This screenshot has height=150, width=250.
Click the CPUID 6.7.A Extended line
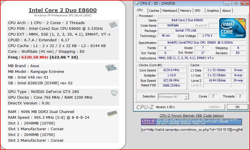[x=39, y=40]
